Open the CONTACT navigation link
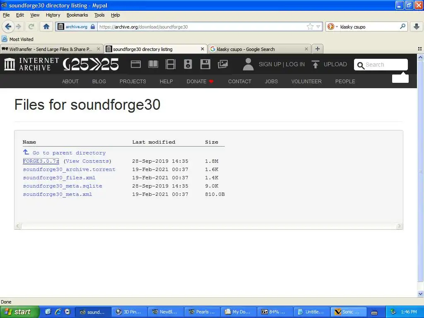Image resolution: width=424 pixels, height=318 pixels. (x=240, y=82)
